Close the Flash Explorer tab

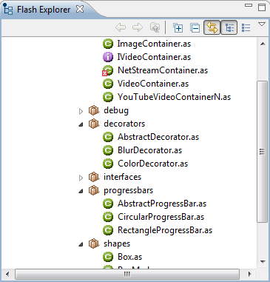tap(80, 9)
